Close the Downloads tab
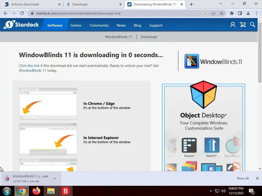 tap(121, 4)
